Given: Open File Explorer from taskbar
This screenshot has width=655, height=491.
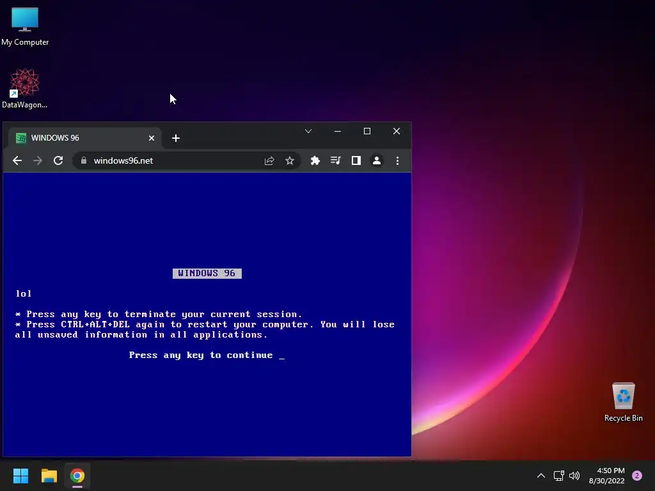Looking at the screenshot, I should tap(49, 476).
